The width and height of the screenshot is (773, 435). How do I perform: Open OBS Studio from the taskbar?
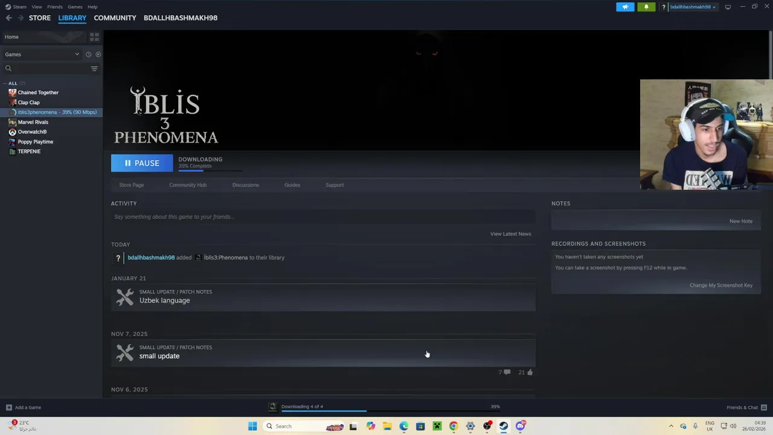click(x=487, y=427)
